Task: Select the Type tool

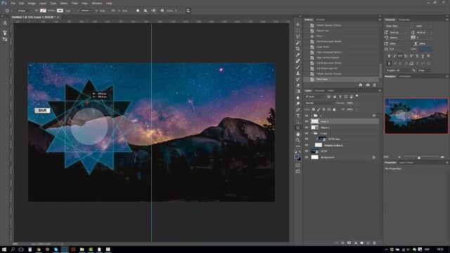Action: click(x=298, y=115)
